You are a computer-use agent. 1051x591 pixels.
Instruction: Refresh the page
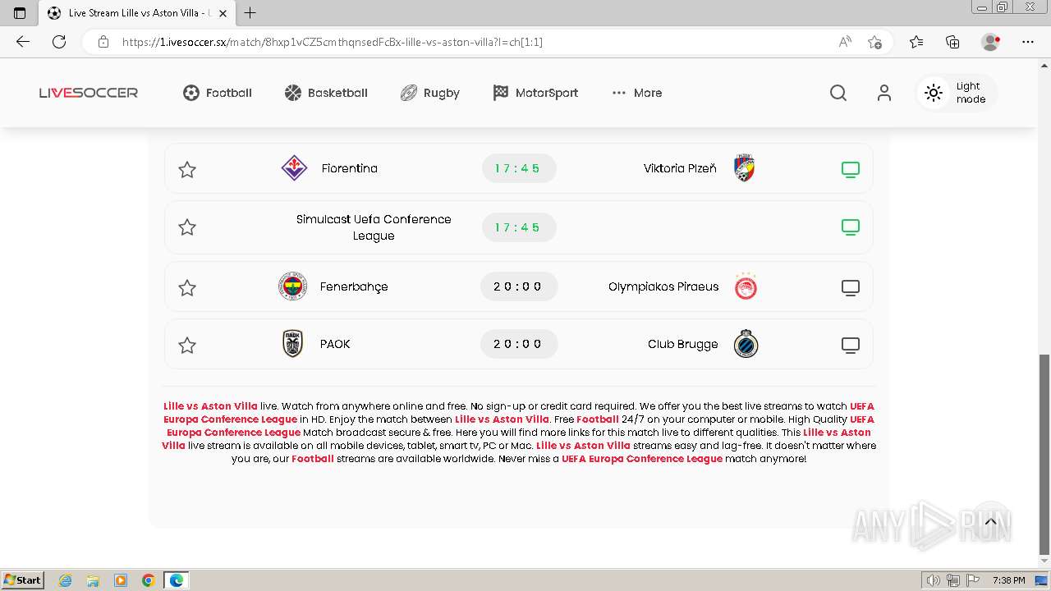(59, 42)
